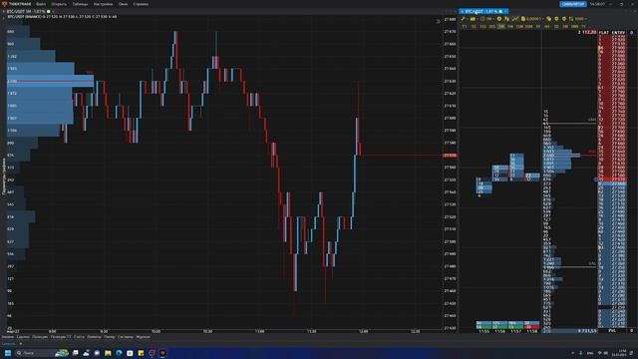The image size is (638, 359).
Task: Open the Плеер bottom tab
Action: tap(110, 337)
